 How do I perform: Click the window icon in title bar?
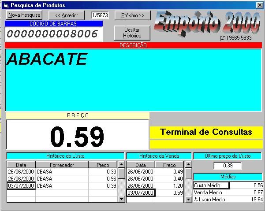coord(6,5)
